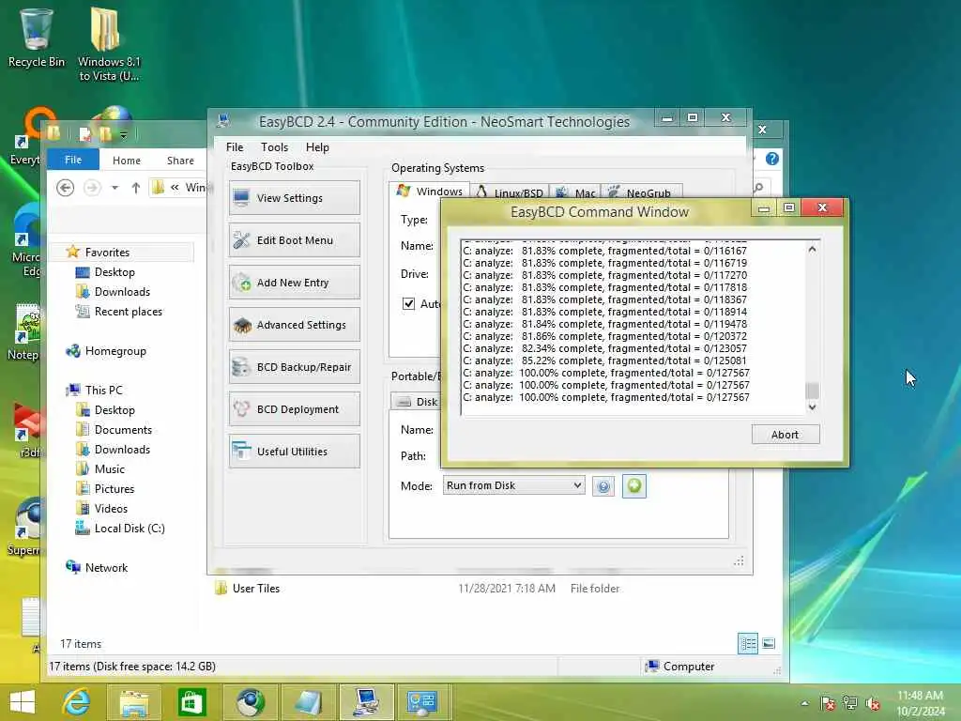Select Videos under This PC
961x721 pixels.
coord(111,509)
